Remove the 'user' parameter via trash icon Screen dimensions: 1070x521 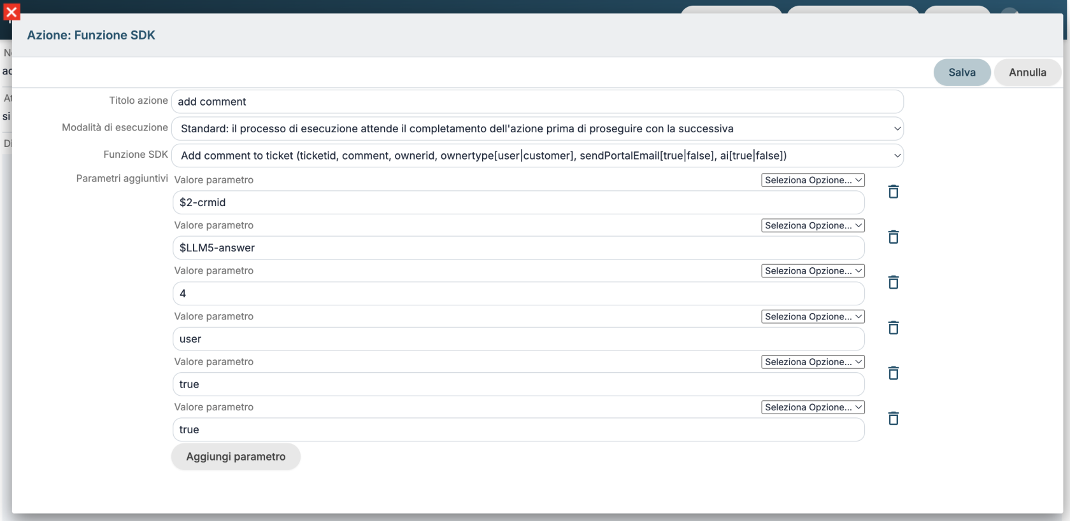tap(894, 328)
